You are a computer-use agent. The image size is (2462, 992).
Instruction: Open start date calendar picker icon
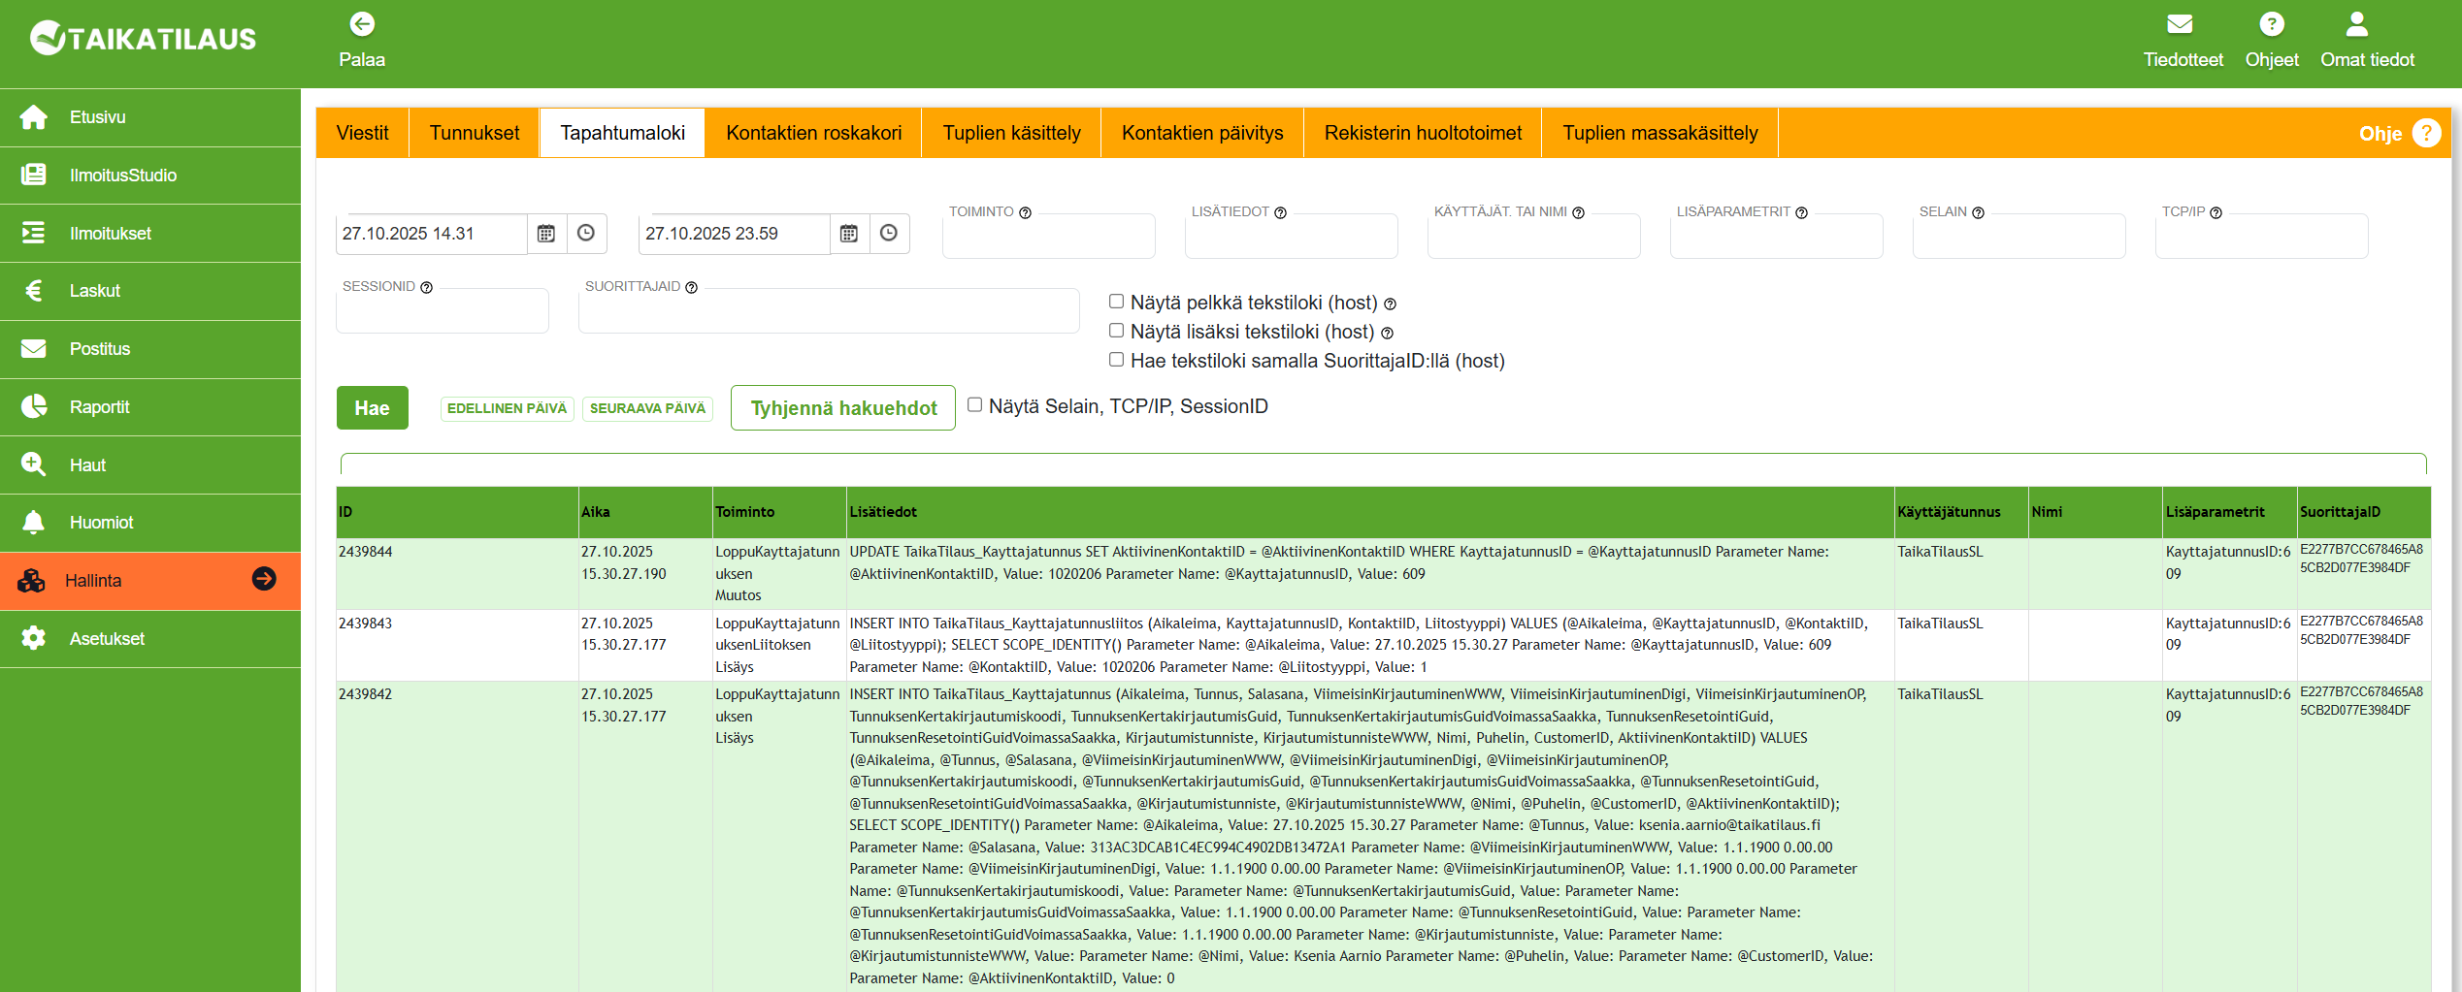click(x=546, y=234)
